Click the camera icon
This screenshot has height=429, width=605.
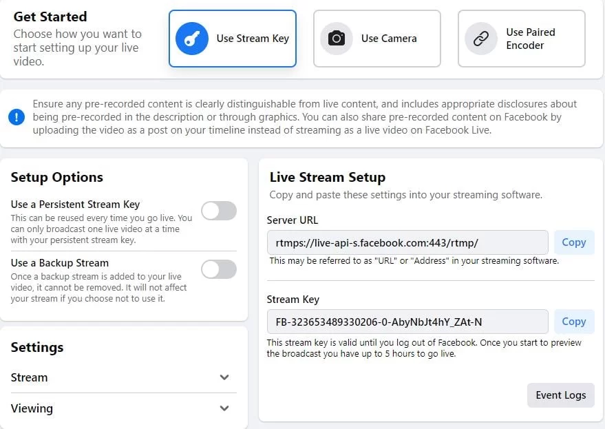tap(337, 39)
